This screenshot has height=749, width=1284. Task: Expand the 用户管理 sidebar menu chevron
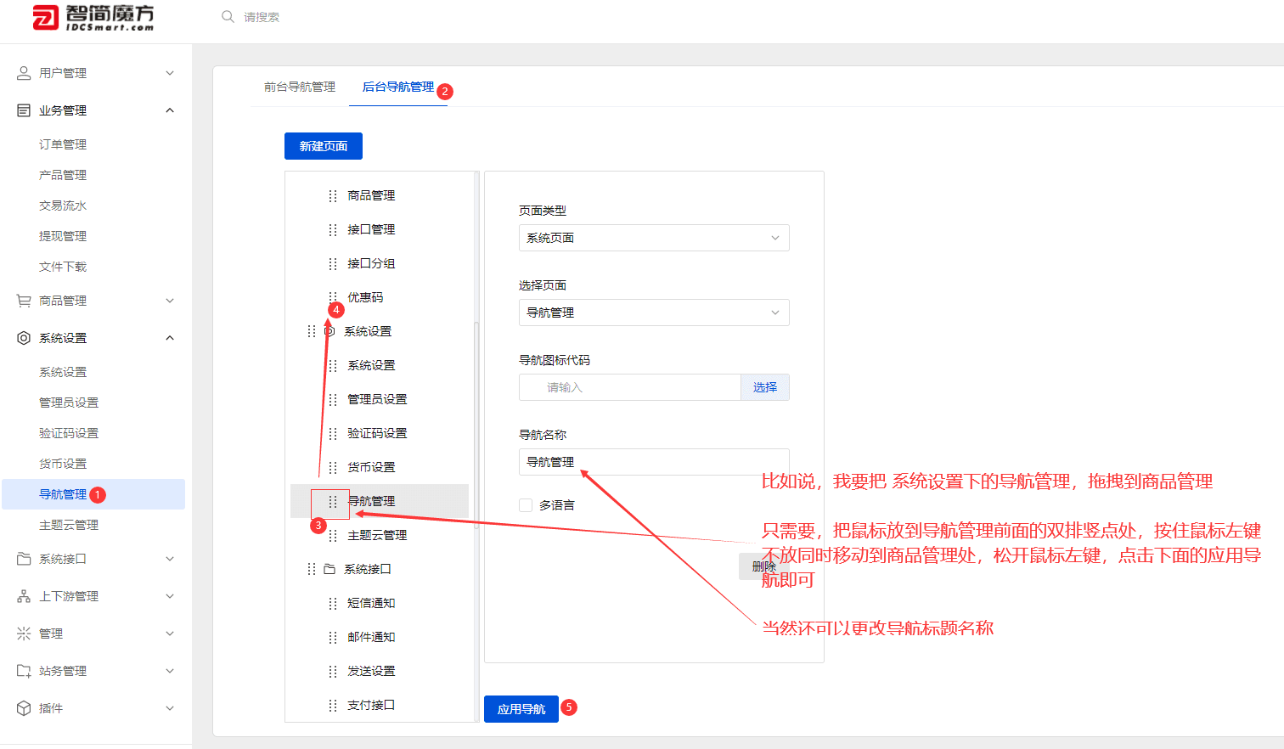170,73
